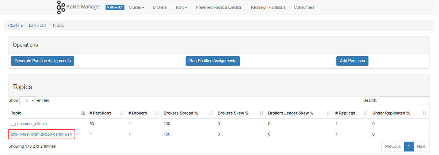This screenshot has width=439, height=155.
Task: Click Run Partition Assignments button
Action: click(x=213, y=61)
